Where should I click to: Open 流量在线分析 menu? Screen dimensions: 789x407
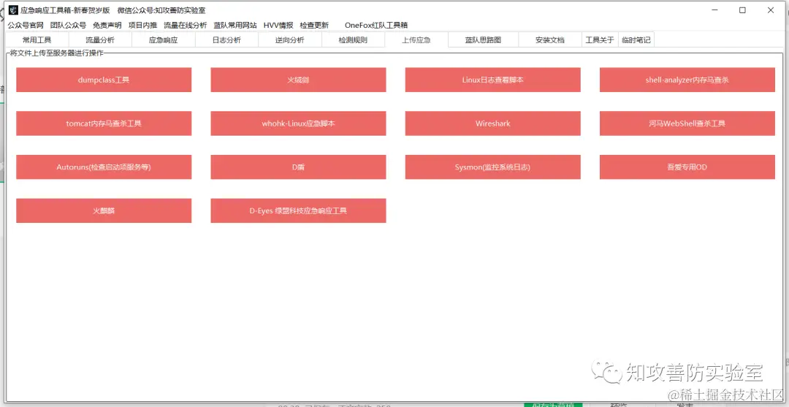185,25
